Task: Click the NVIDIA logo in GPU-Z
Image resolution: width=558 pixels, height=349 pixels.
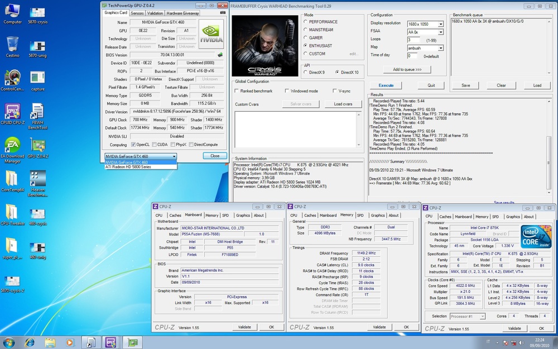Action: [211, 34]
